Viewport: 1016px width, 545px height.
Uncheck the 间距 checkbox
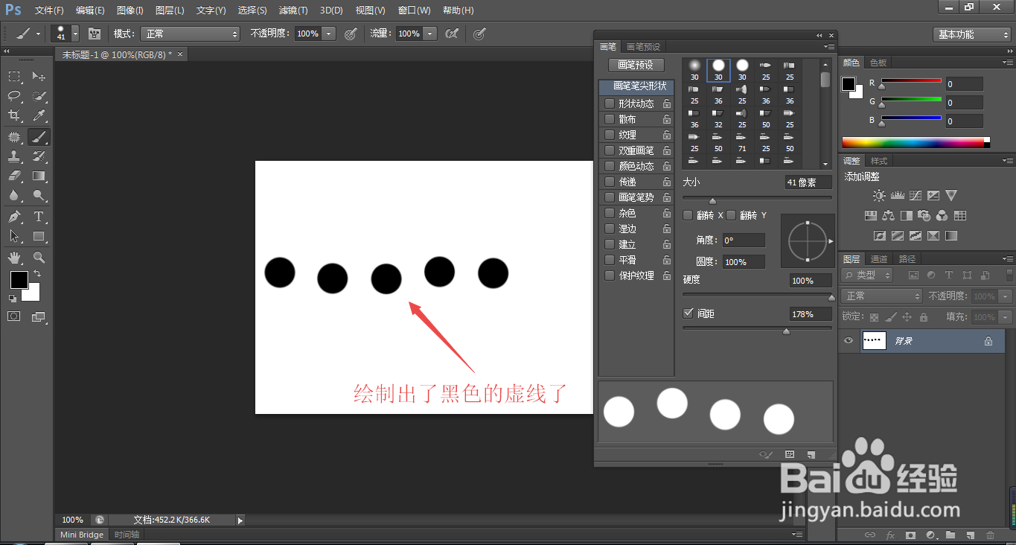688,313
